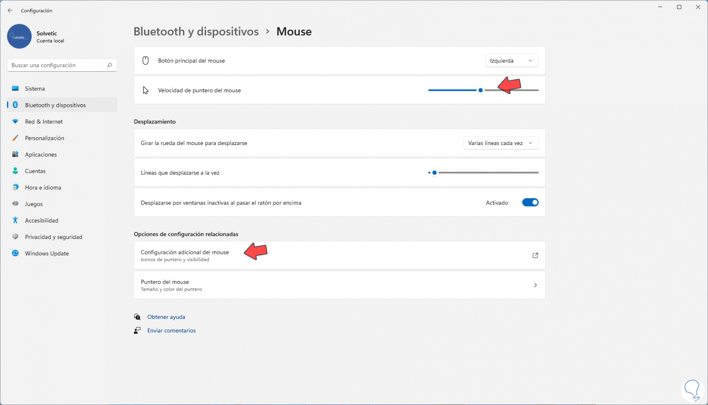708x405 pixels.
Task: Click the external link icon for additional mouse settings
Action: click(x=535, y=255)
